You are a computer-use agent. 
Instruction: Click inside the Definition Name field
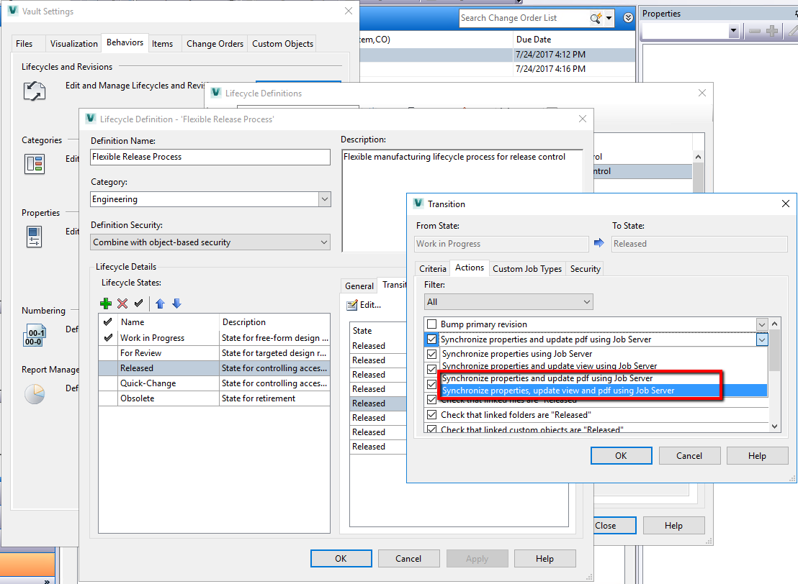tap(209, 157)
